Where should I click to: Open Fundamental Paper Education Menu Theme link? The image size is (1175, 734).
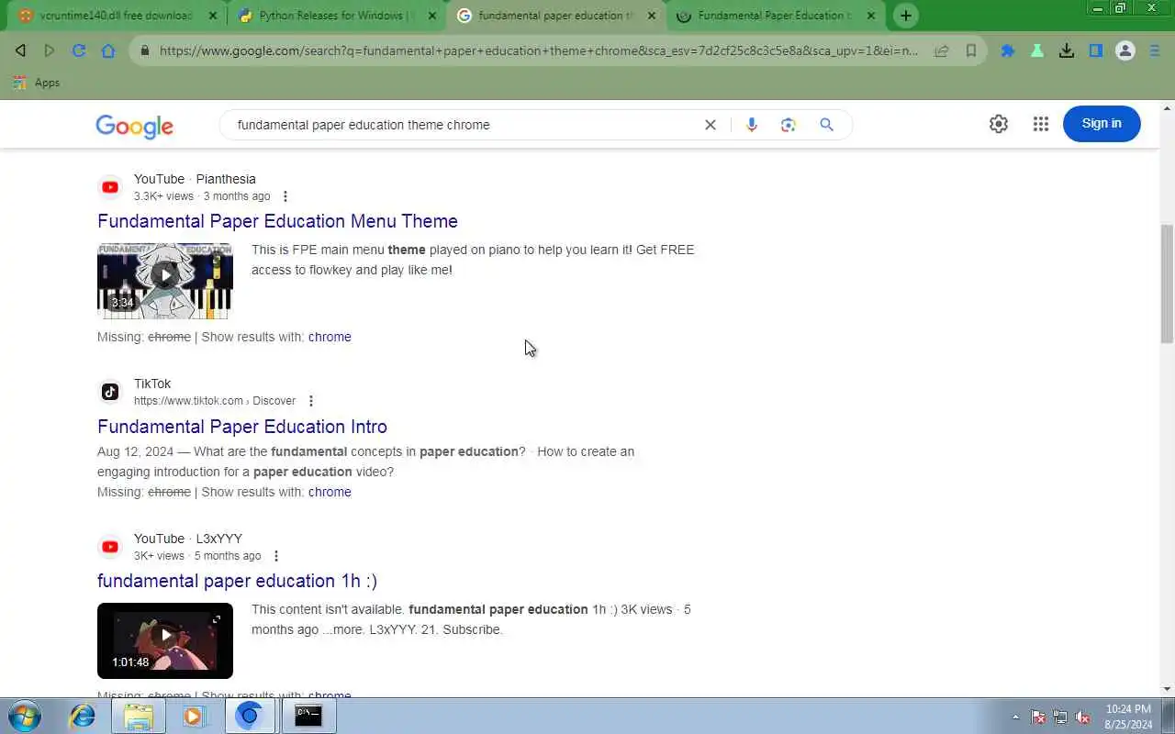(277, 221)
